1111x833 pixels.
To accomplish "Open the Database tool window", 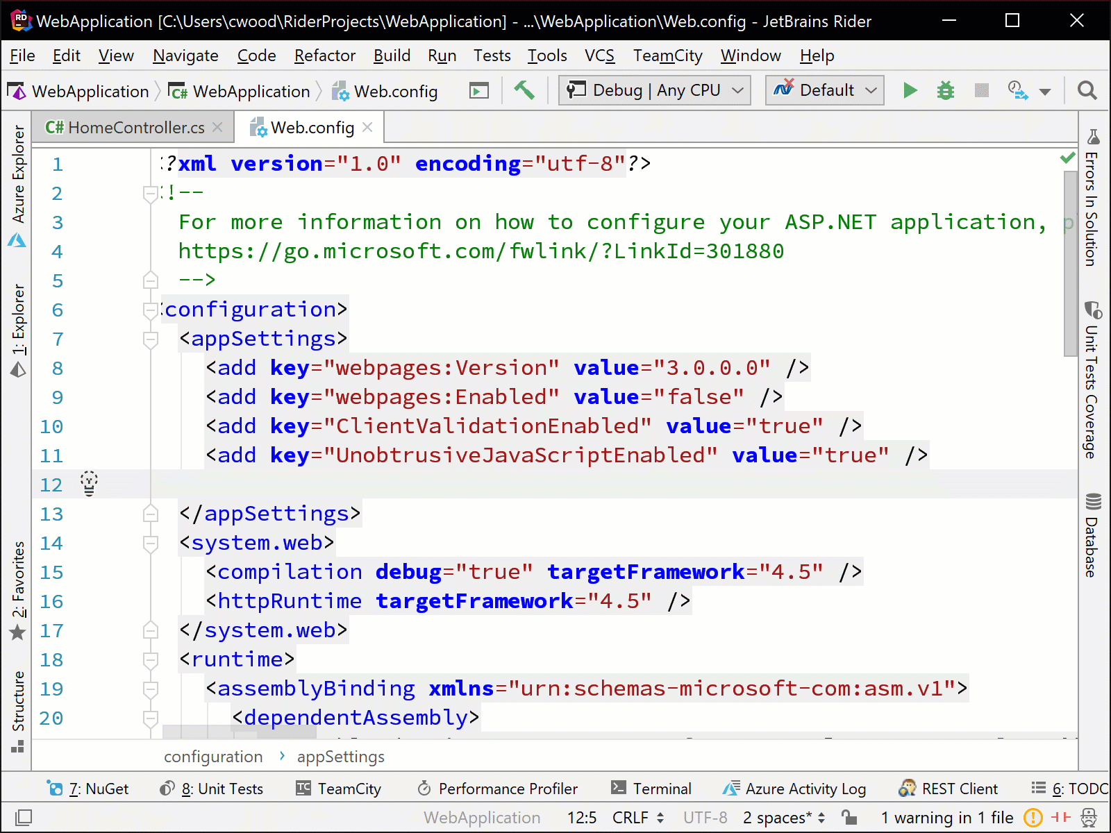I will click(1092, 536).
